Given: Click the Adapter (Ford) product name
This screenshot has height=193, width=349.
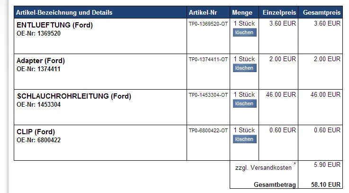Looking at the screenshot, I should pyautogui.click(x=40, y=61).
